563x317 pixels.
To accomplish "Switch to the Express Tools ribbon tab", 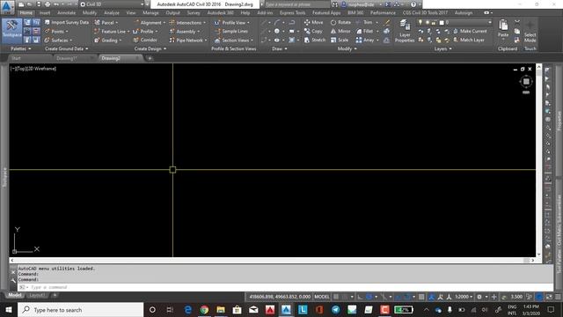I will 292,13.
